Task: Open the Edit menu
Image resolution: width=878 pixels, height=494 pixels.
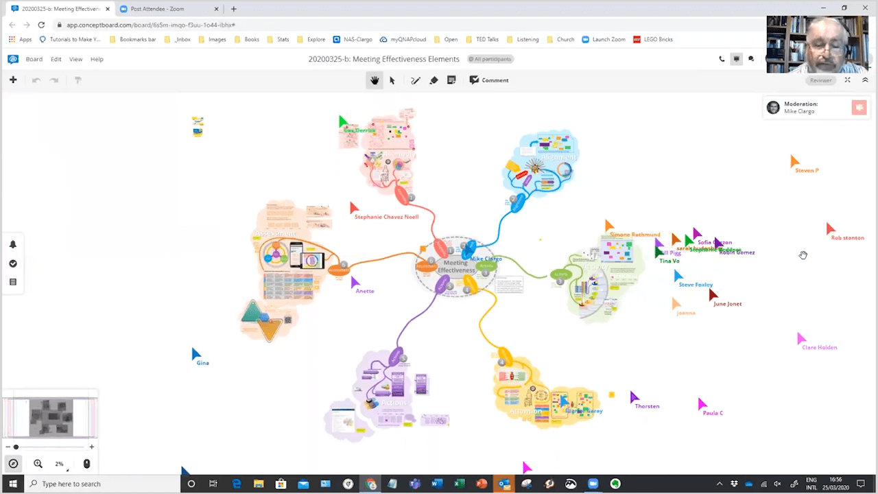Action: [x=56, y=59]
